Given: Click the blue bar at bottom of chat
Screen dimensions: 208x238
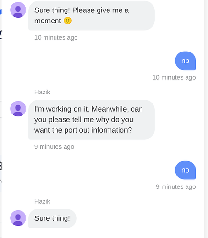Looking at the screenshot, I should [x=112, y=238].
